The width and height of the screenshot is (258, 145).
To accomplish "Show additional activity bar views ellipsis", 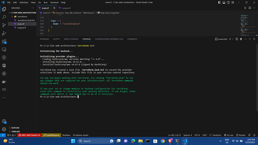I will 4,98.
